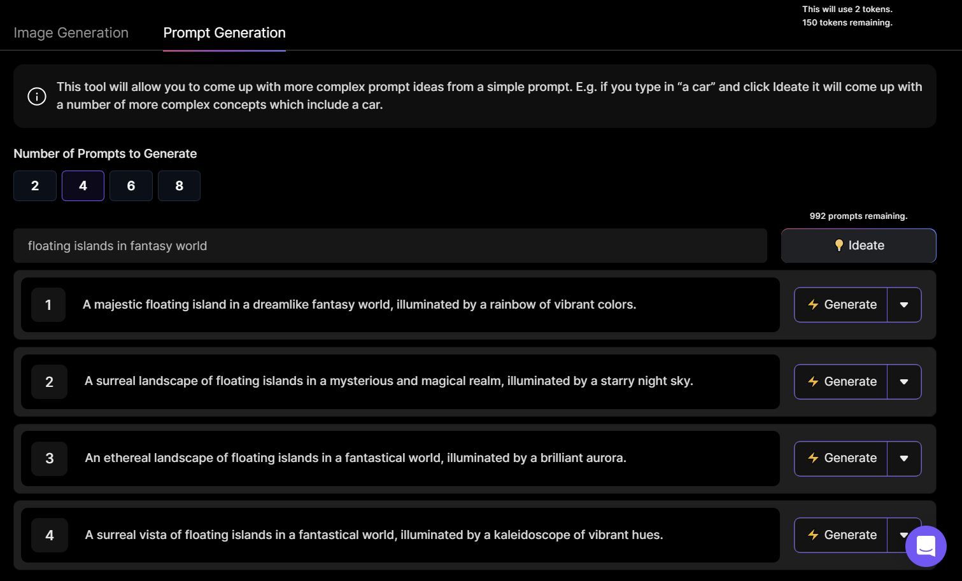Select 4 prompts to generate
This screenshot has width=962, height=581.
83,186
